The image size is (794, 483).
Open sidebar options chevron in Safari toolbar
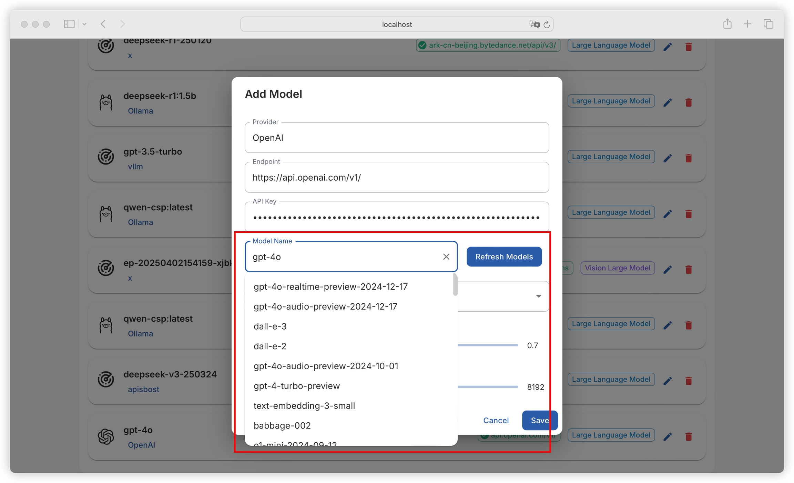click(x=84, y=24)
